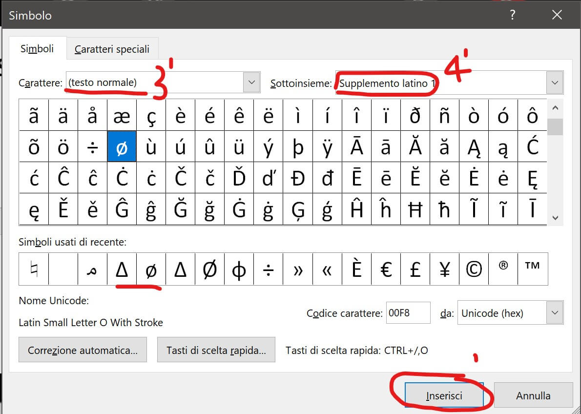This screenshot has height=414, width=581.
Task: Click the Annulla button
Action: (533, 395)
